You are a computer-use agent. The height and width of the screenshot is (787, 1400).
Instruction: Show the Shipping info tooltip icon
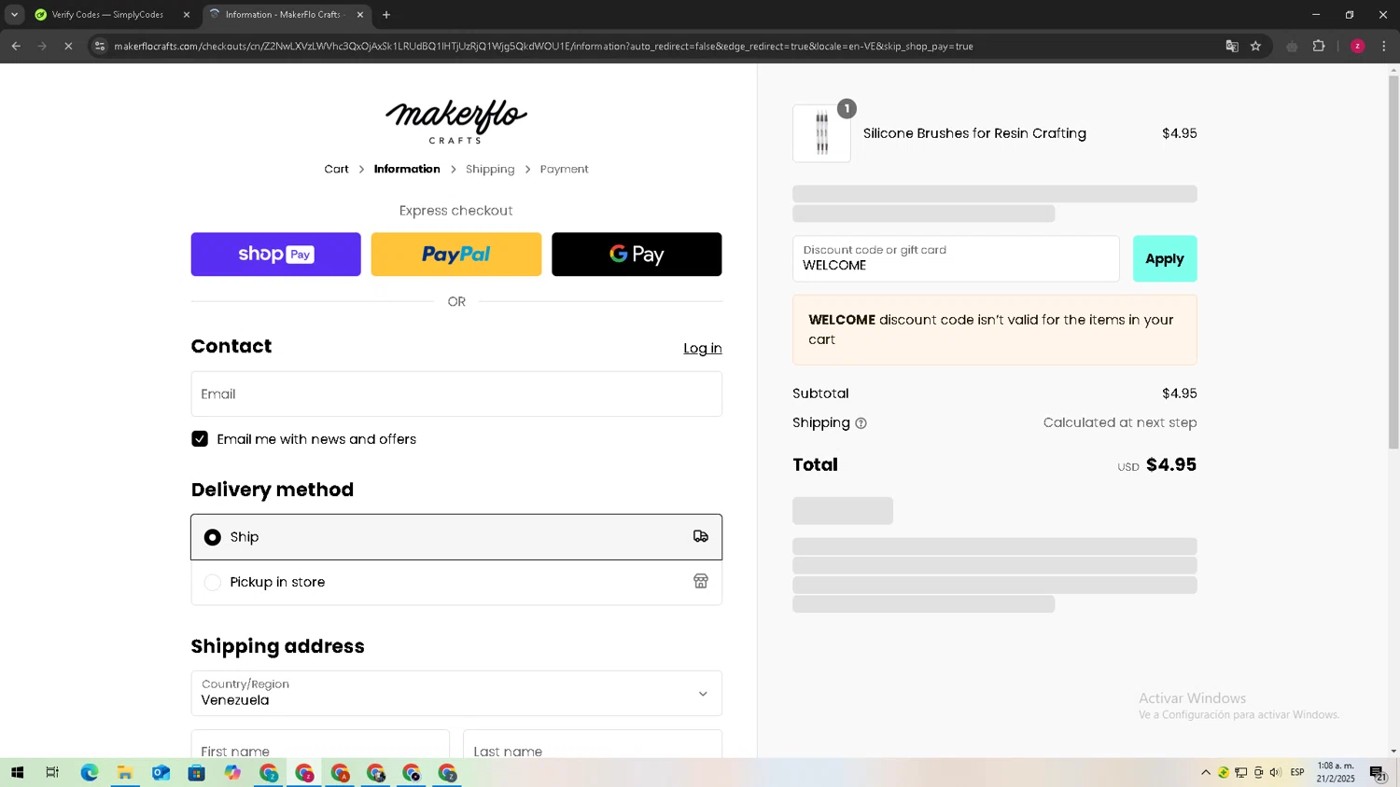click(861, 423)
